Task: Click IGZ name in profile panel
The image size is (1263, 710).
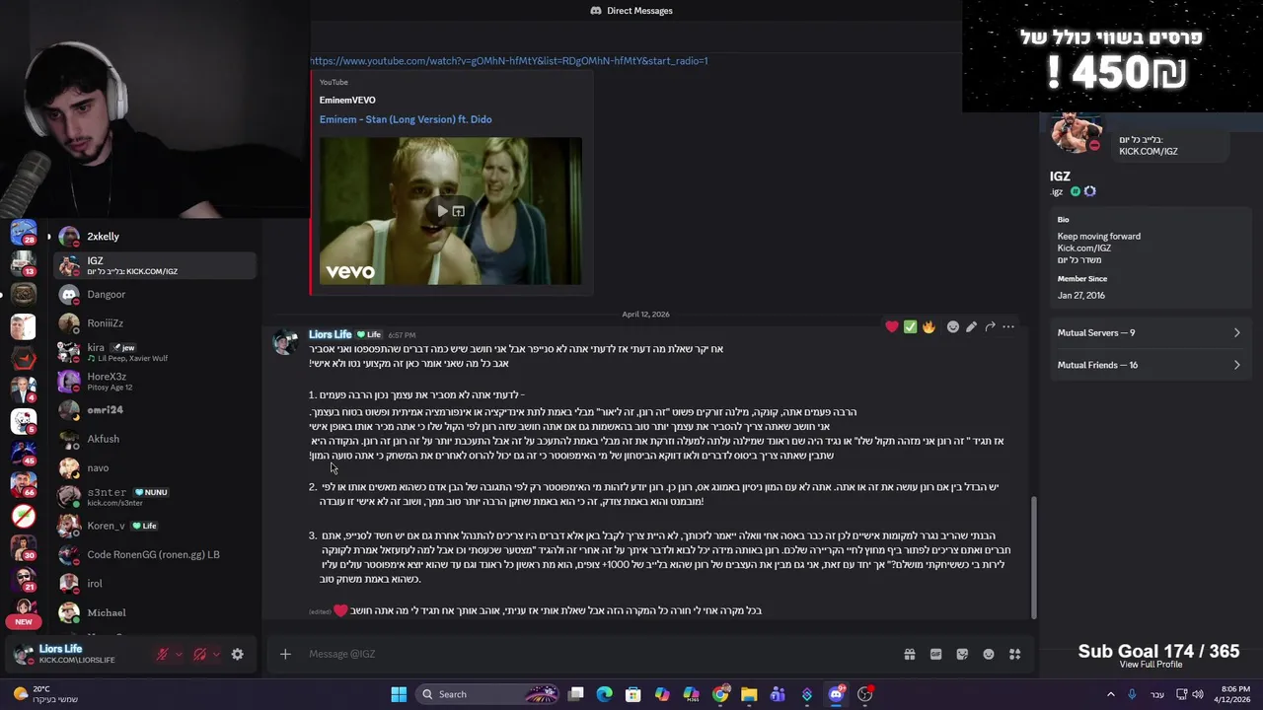Action: coord(1060,177)
